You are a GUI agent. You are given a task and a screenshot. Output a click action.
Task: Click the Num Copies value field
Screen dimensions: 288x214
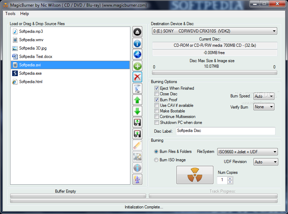tap(222, 180)
